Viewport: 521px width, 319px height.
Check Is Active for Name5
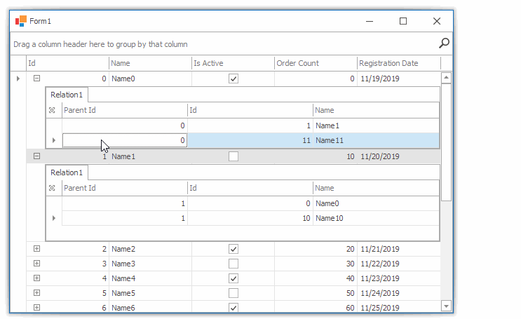click(x=234, y=293)
